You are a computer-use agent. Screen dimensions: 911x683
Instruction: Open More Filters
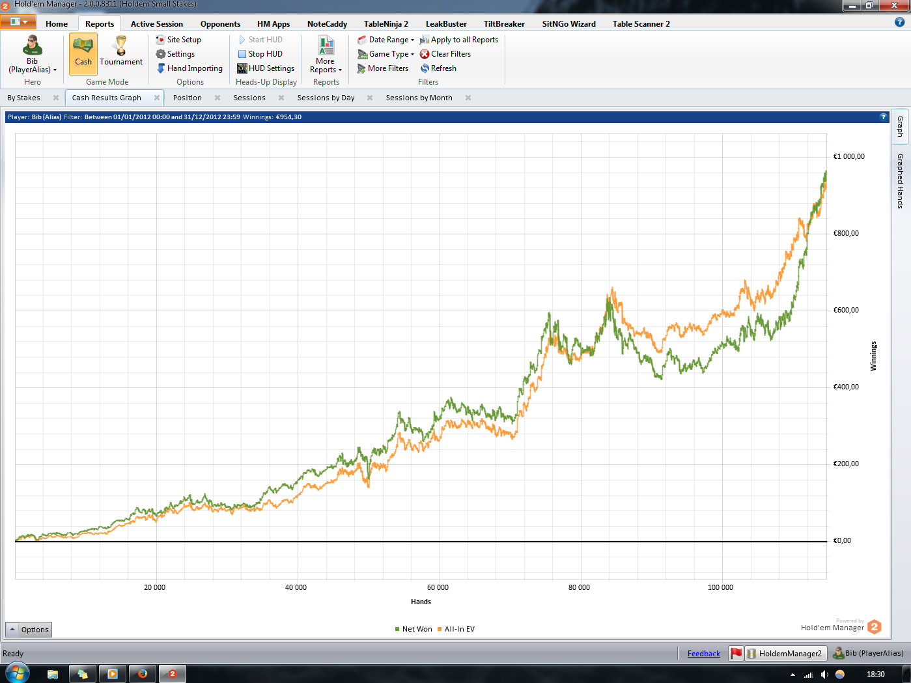383,68
